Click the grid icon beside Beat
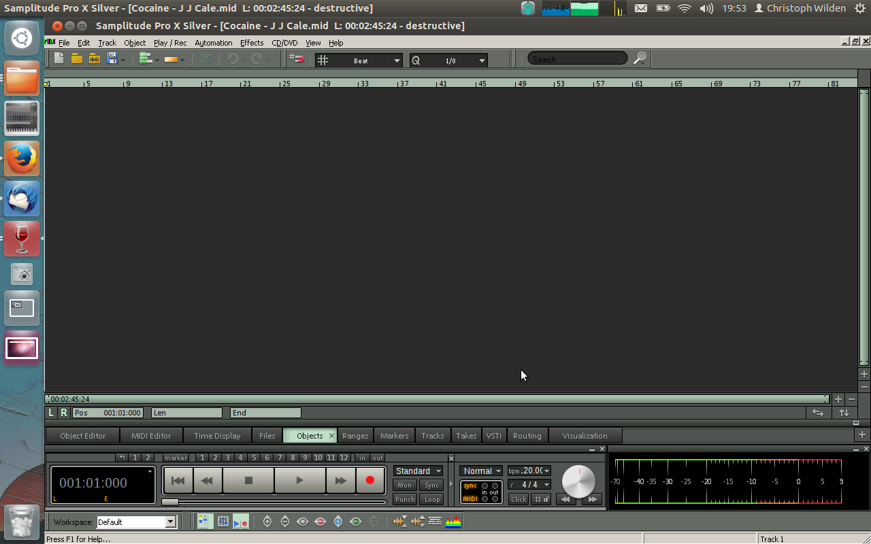The image size is (871, 544). (x=323, y=60)
